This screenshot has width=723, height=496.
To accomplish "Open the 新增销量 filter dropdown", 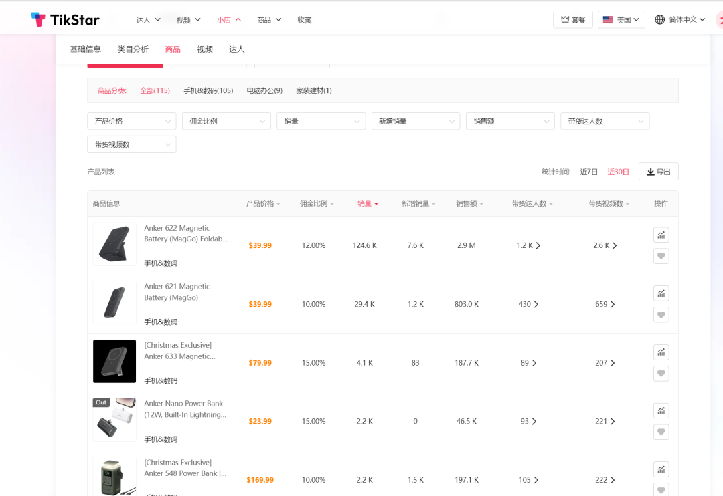I will coord(416,121).
